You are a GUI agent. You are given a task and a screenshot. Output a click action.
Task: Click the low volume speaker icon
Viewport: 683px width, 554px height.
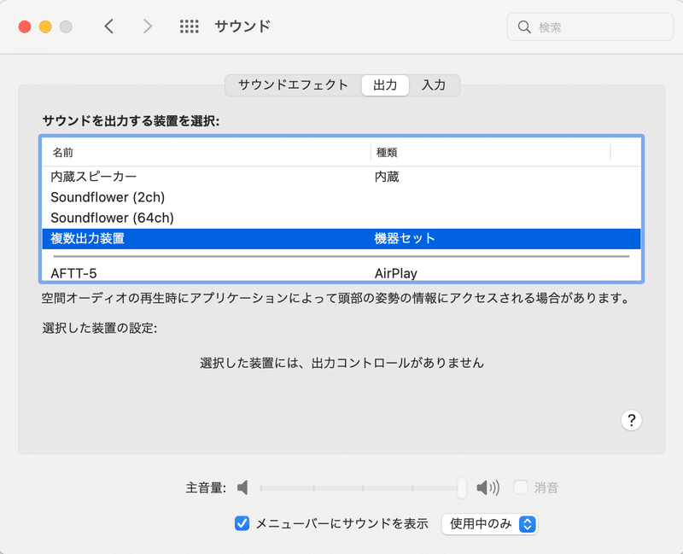tap(242, 487)
